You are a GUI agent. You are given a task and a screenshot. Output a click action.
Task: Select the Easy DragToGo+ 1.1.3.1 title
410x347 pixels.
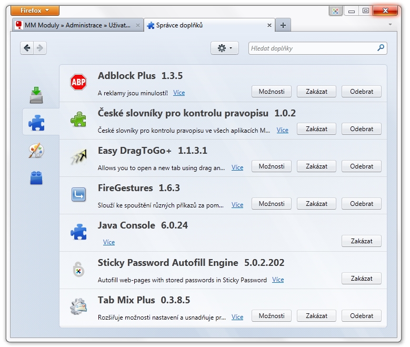coord(153,151)
